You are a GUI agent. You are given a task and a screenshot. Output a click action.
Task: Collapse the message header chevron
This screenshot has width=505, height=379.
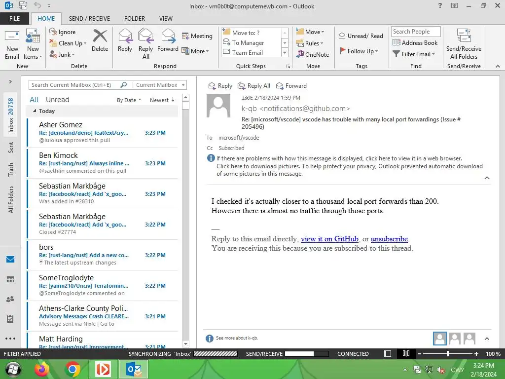(487, 178)
